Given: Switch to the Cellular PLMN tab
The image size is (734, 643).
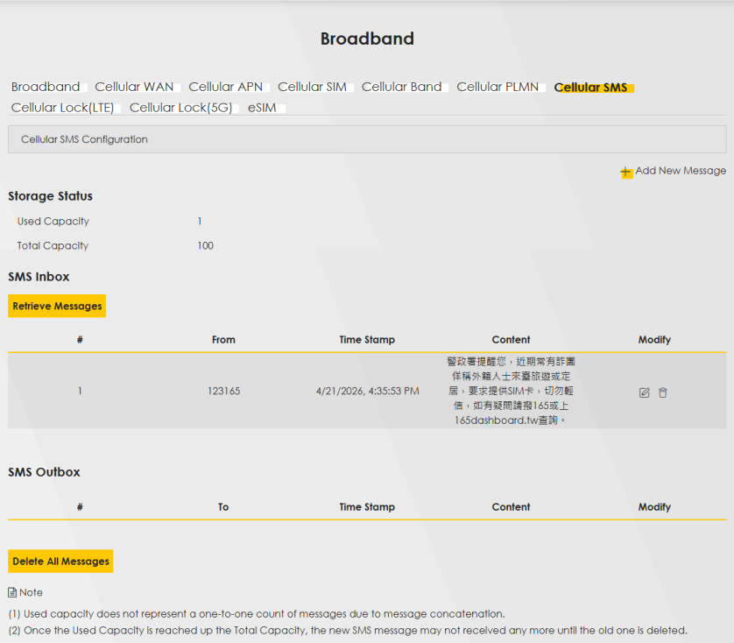Looking at the screenshot, I should tap(498, 87).
